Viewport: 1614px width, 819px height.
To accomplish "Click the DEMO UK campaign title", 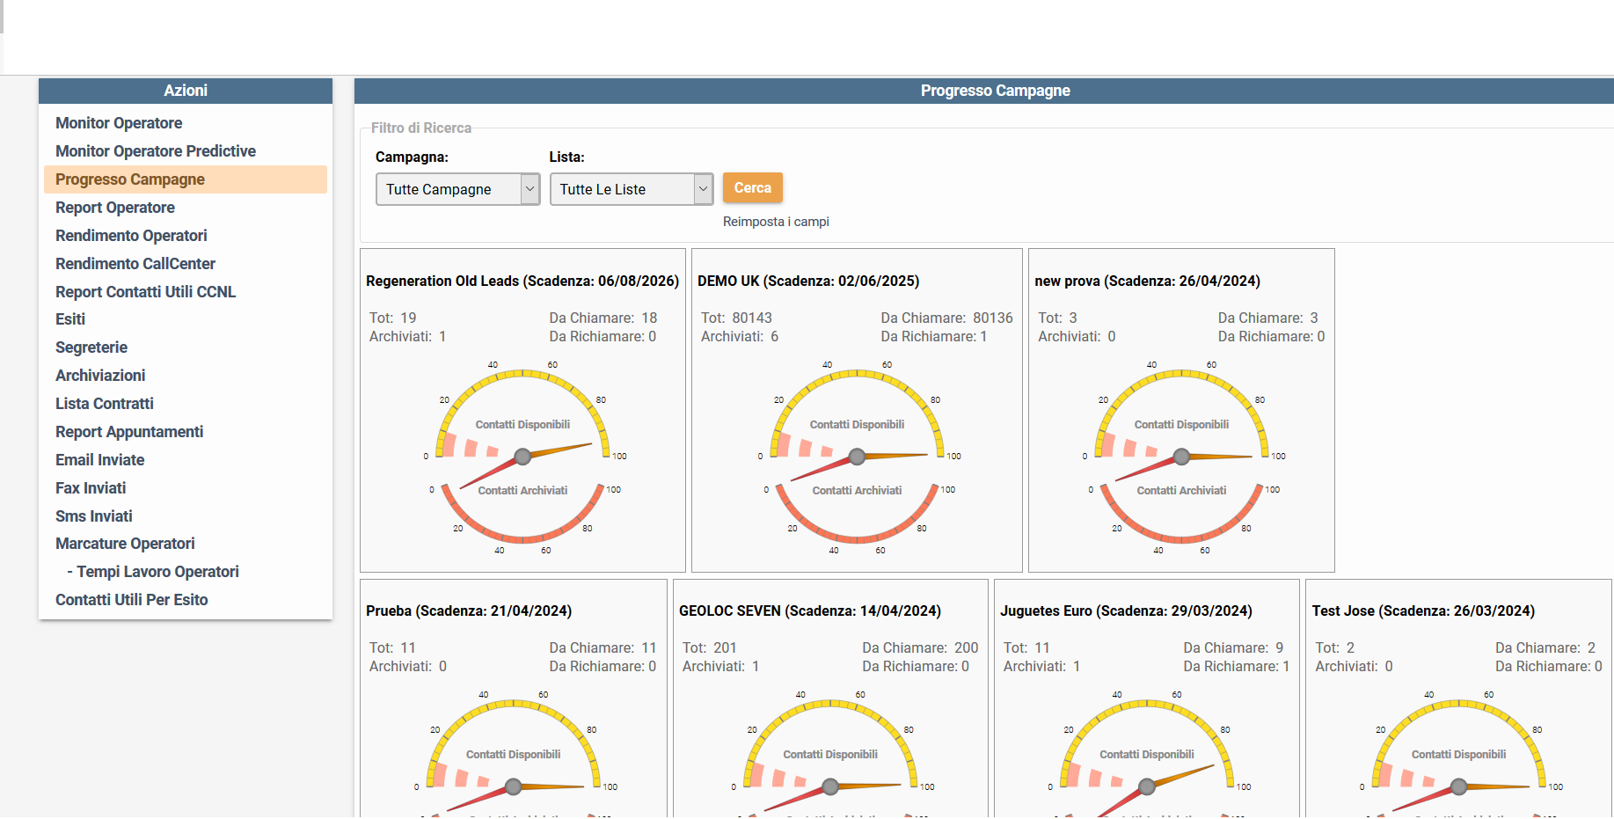I will click(x=808, y=282).
